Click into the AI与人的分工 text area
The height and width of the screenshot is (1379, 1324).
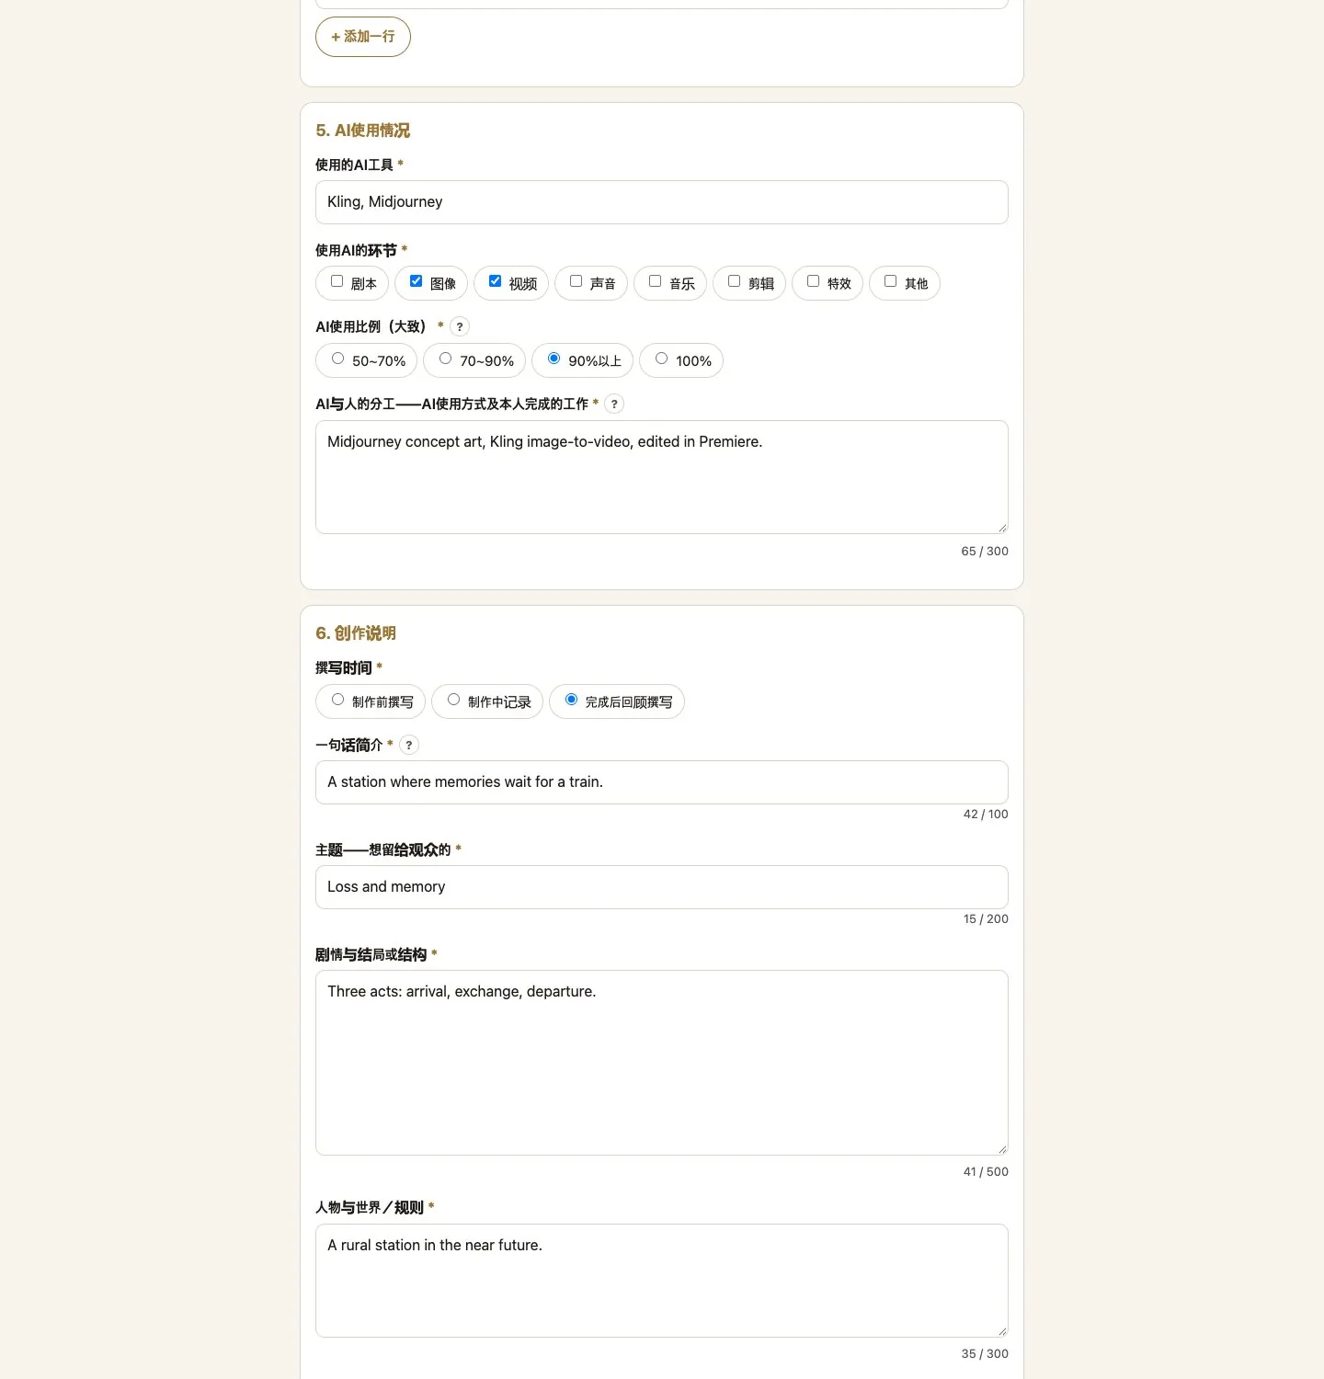pyautogui.click(x=662, y=477)
